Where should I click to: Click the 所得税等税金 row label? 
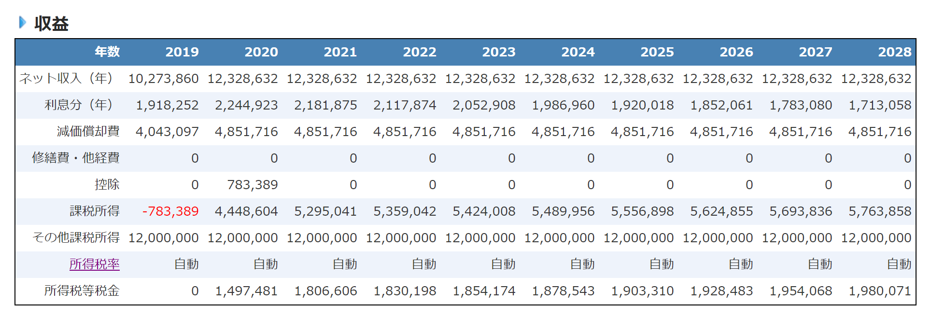[x=82, y=290]
